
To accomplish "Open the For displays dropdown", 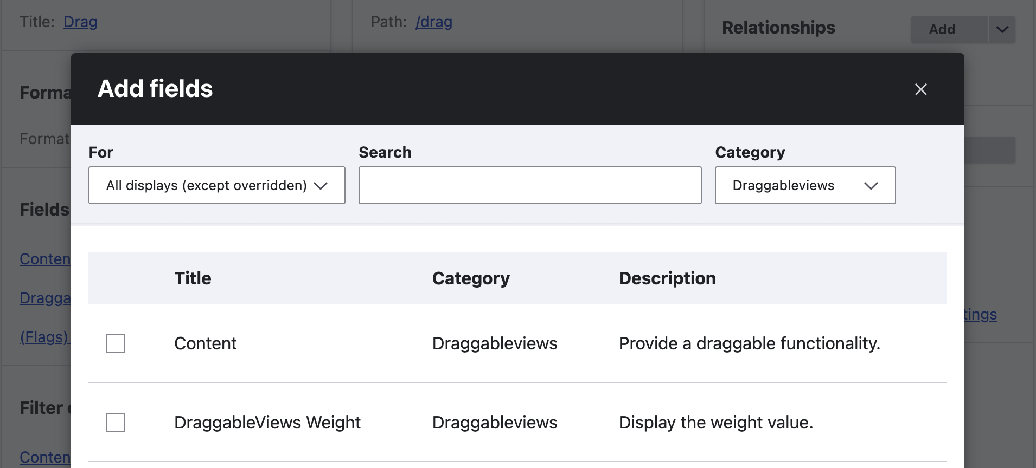I will coord(217,185).
